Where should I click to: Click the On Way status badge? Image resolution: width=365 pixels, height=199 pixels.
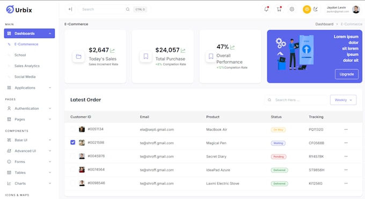[x=278, y=130]
